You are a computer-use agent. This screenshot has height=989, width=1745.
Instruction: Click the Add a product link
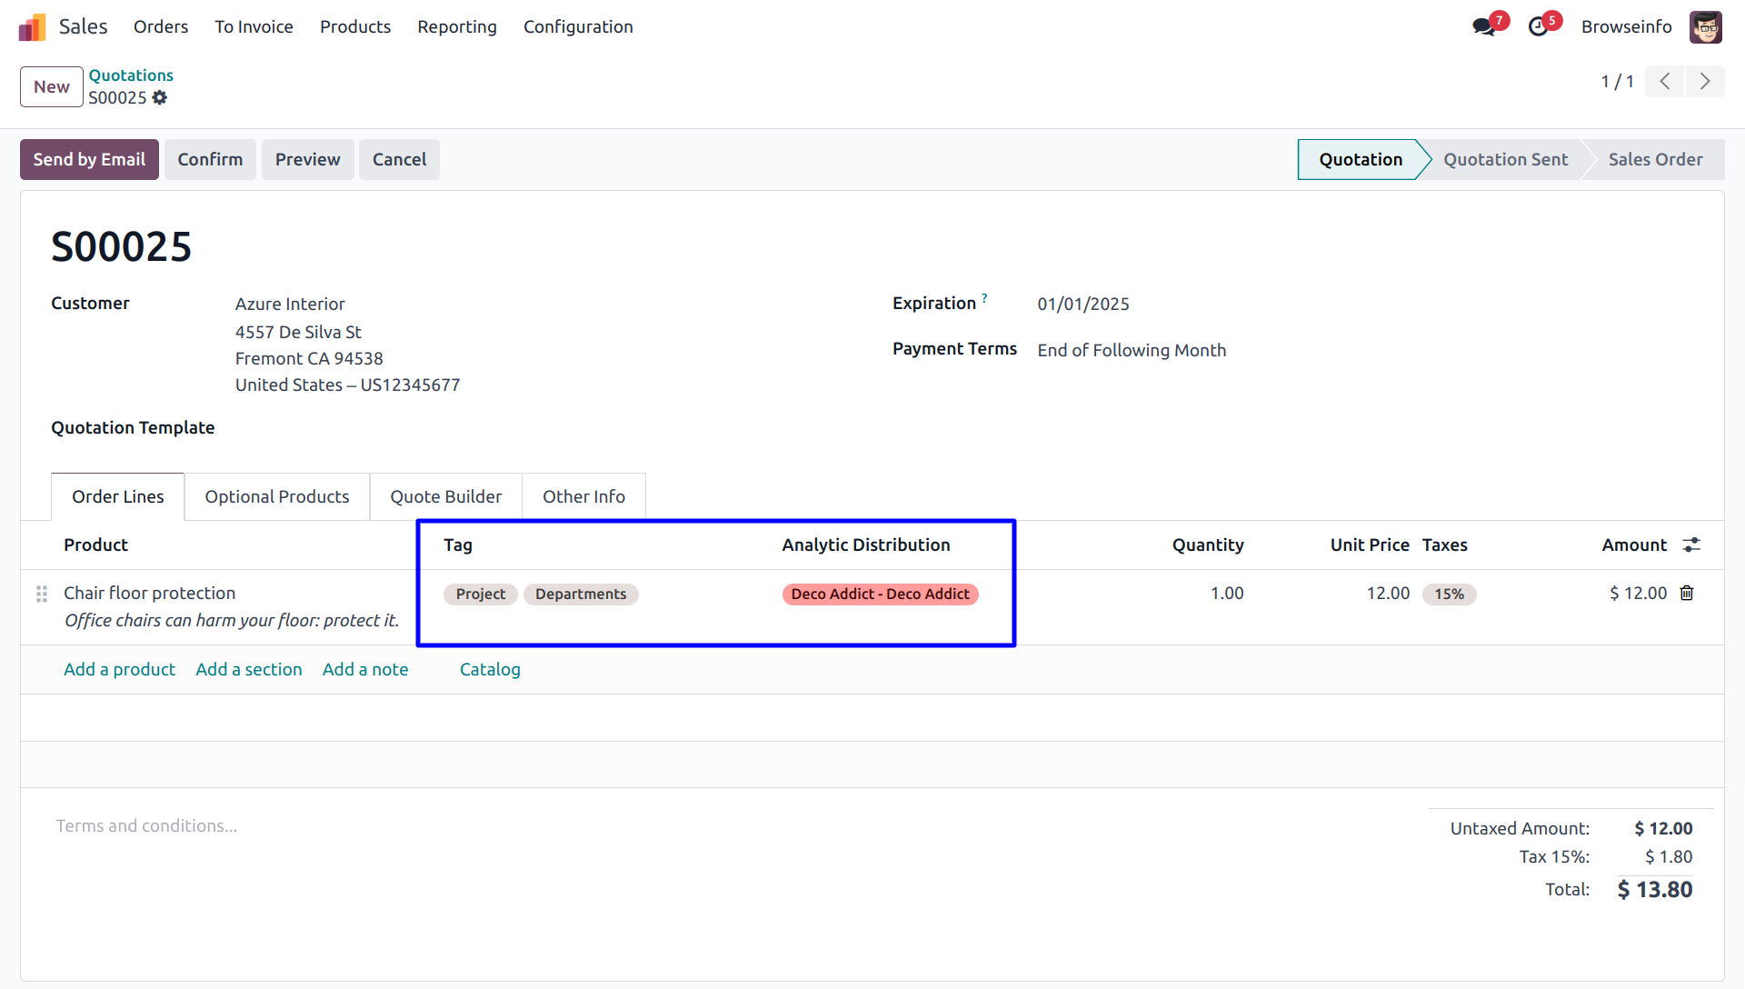click(x=119, y=670)
